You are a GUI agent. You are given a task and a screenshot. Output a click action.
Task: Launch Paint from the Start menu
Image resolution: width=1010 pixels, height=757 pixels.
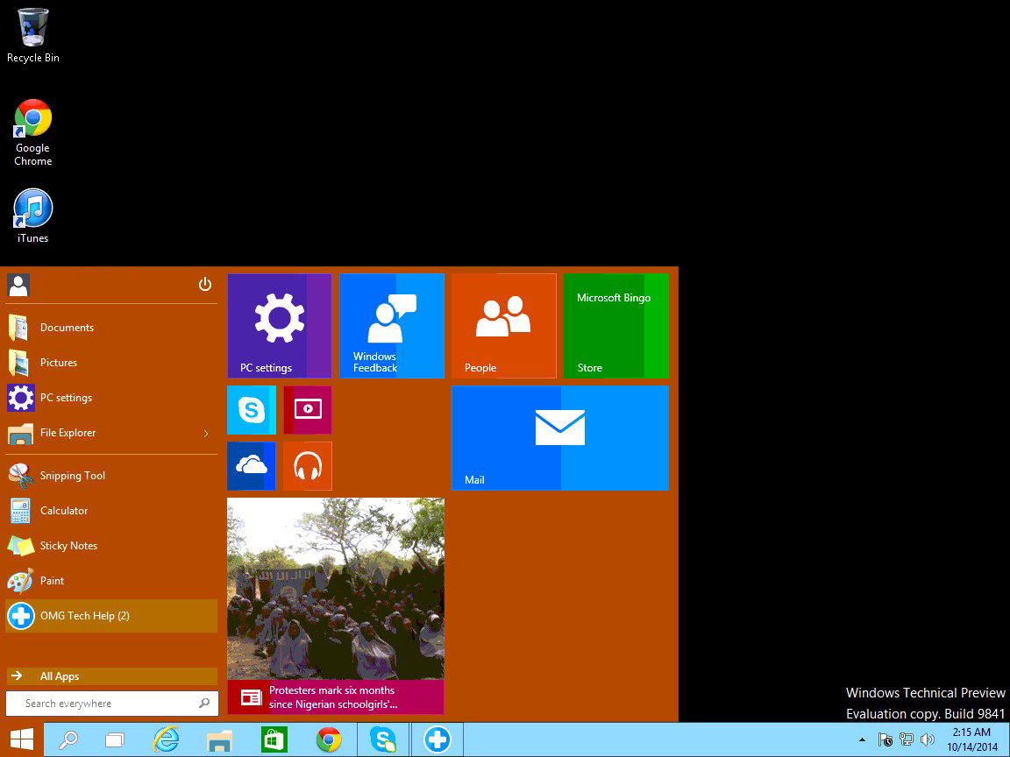[111, 581]
